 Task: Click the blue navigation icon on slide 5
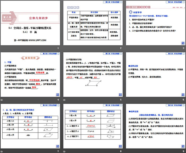point(120,95)
